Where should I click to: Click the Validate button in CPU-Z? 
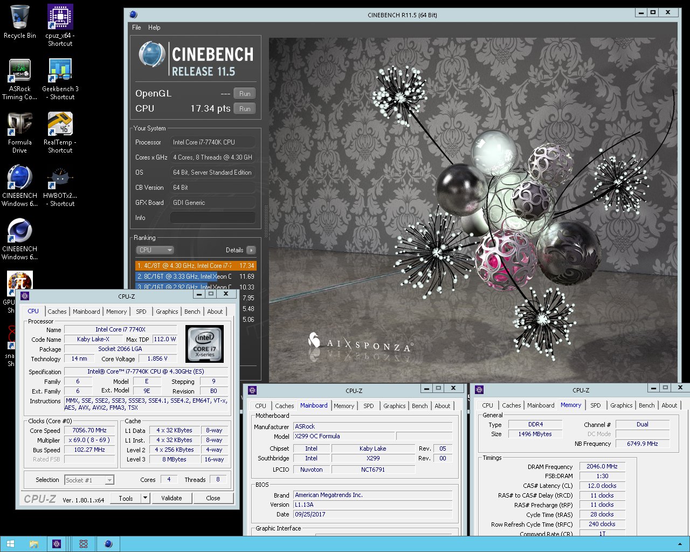171,498
